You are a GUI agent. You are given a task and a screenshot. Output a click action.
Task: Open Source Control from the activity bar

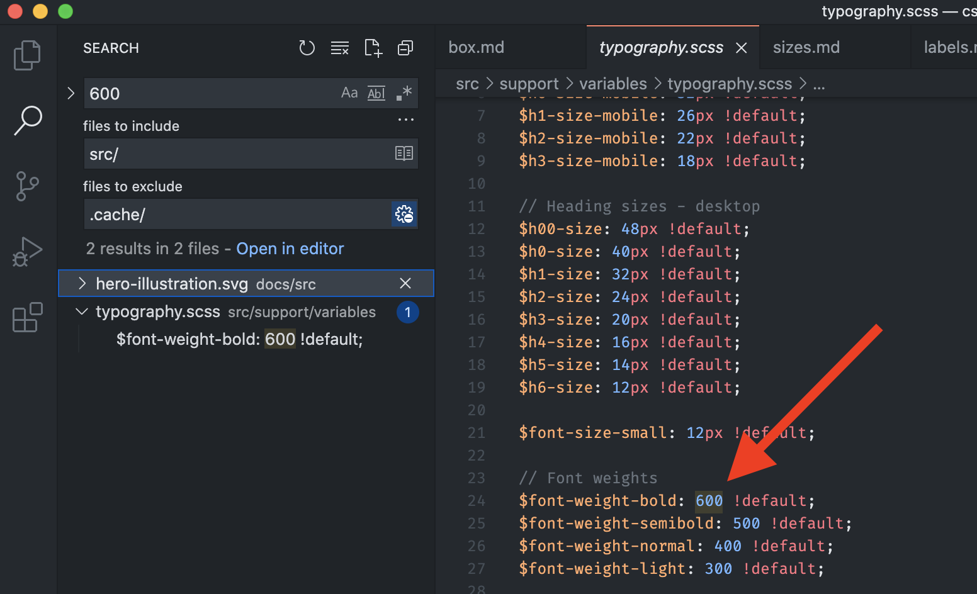tap(27, 186)
